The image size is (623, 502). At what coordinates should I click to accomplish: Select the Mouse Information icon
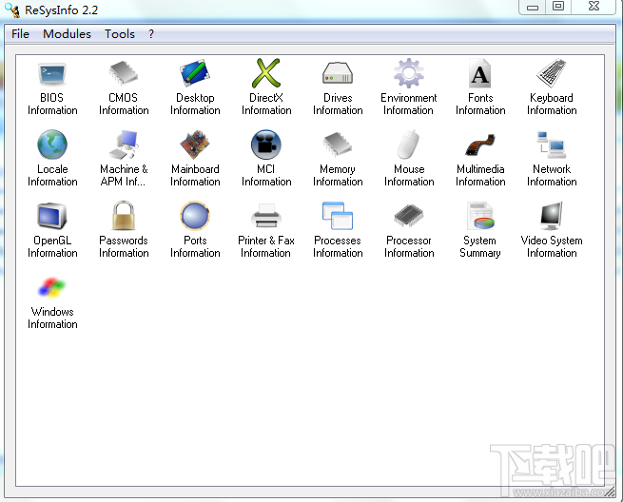click(x=409, y=145)
